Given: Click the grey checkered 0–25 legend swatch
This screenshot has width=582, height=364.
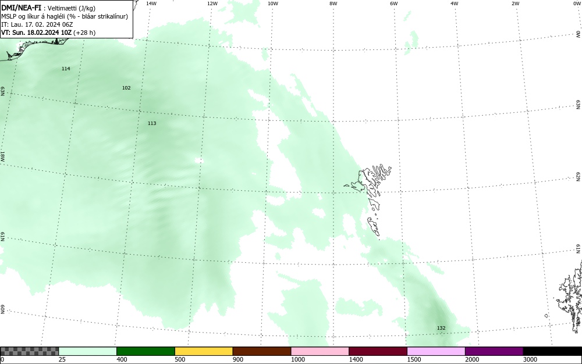Looking at the screenshot, I should tap(29, 351).
